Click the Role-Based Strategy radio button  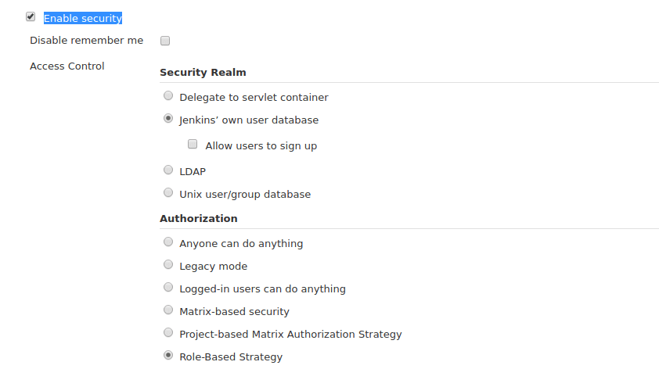pos(168,355)
